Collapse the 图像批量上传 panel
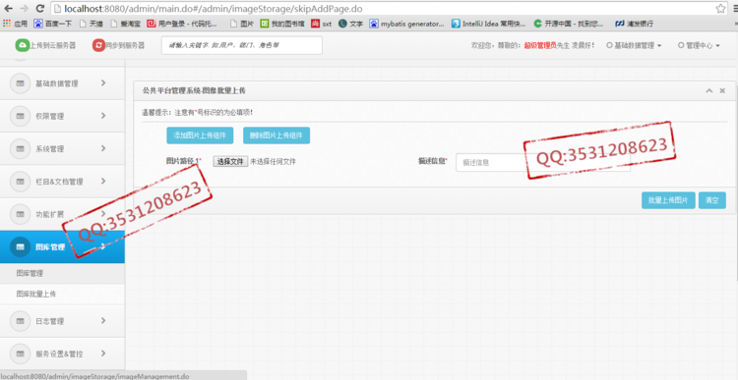This screenshot has width=738, height=380. coord(709,90)
